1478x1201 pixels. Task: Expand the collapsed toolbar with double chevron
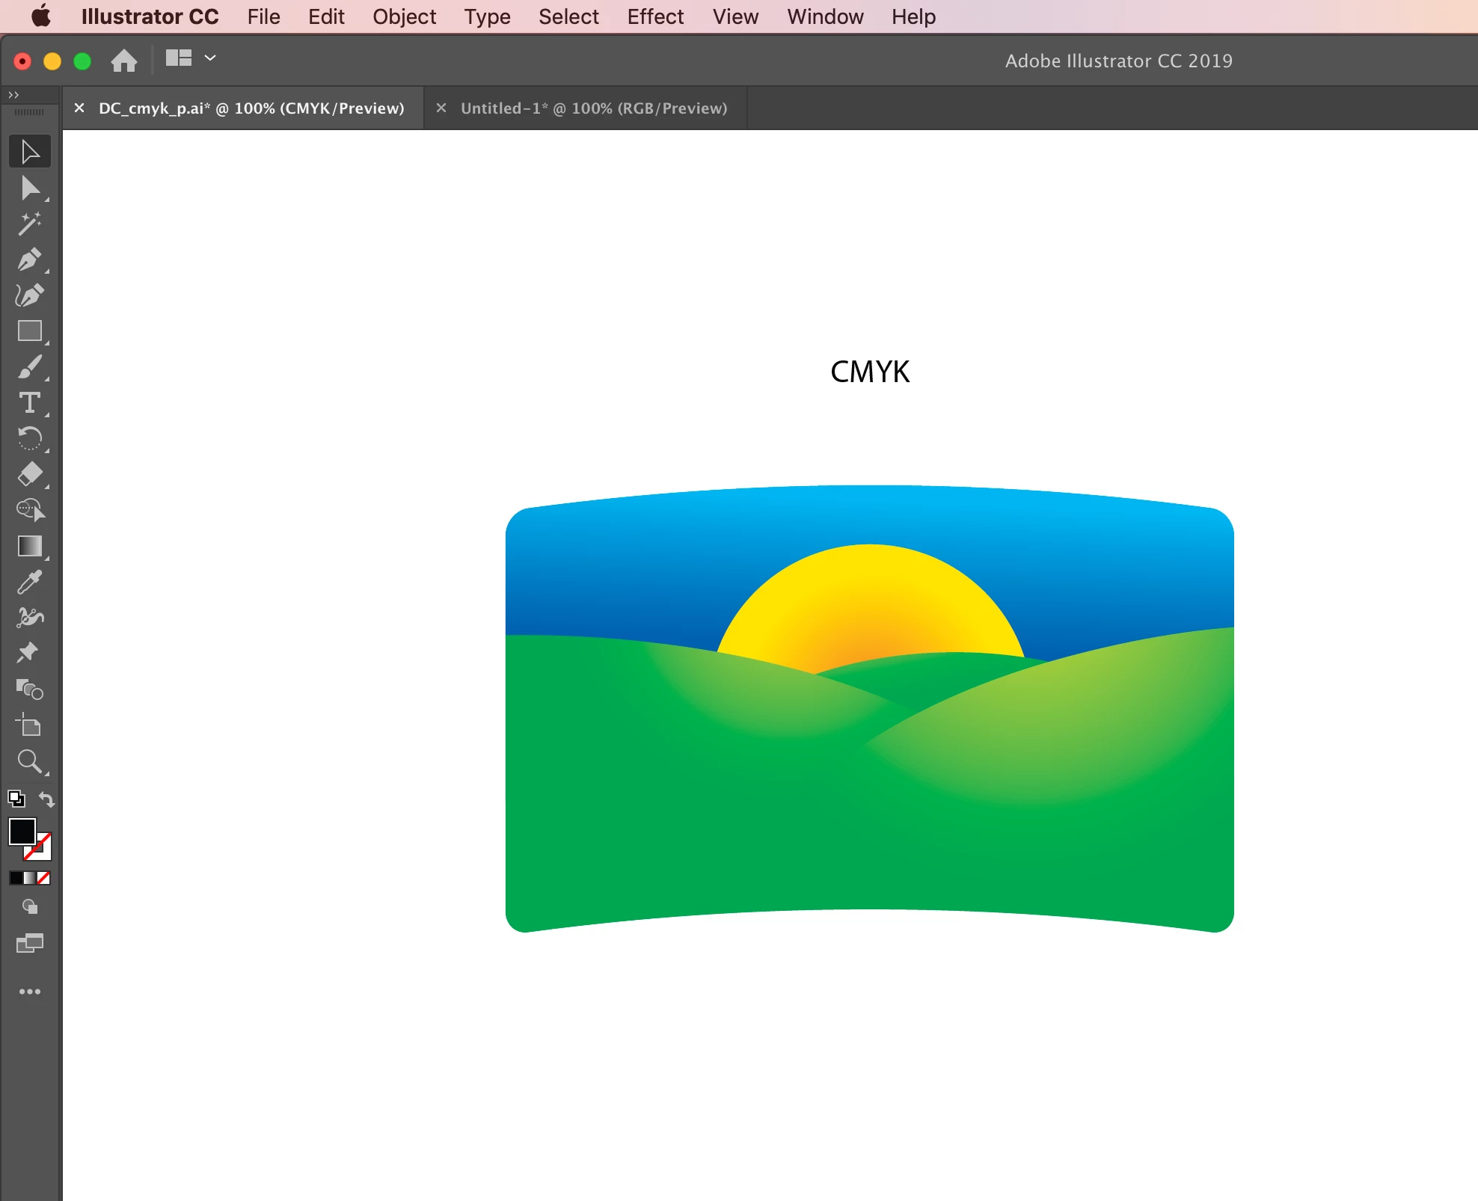pyautogui.click(x=13, y=95)
